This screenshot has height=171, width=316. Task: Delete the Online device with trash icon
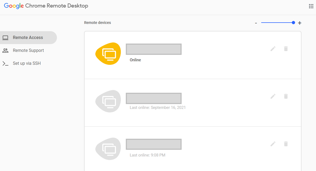coord(286,49)
